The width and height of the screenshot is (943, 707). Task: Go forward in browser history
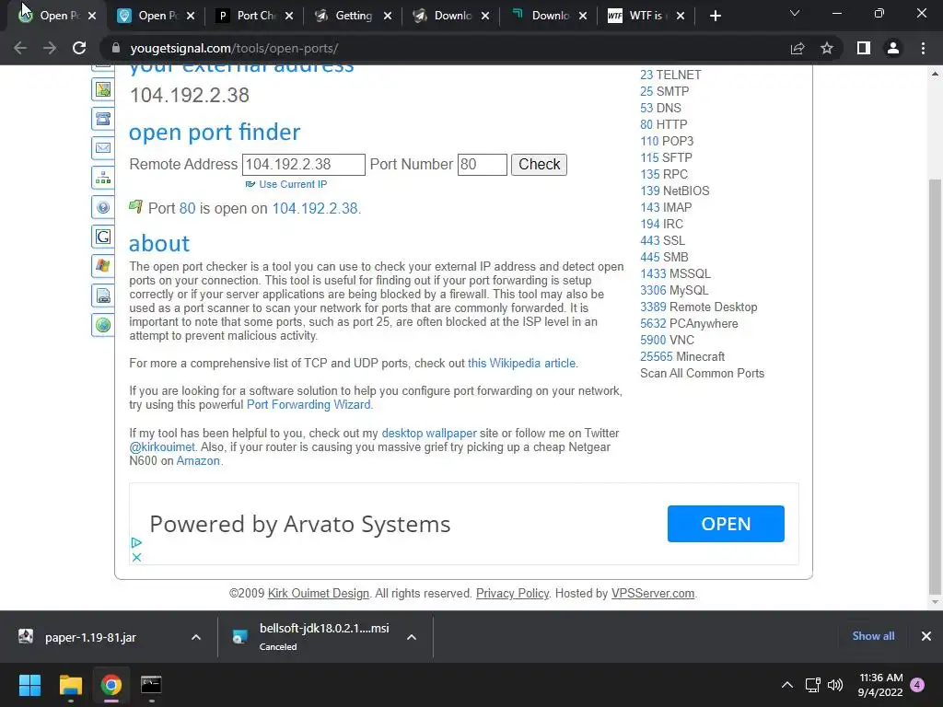coord(50,48)
